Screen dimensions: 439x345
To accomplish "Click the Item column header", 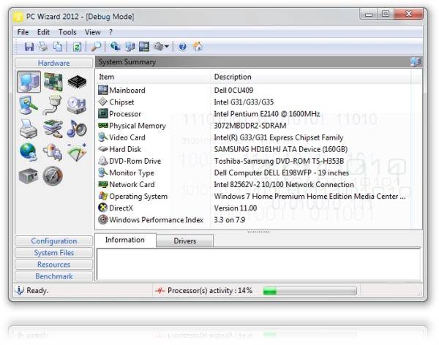I will [153, 77].
